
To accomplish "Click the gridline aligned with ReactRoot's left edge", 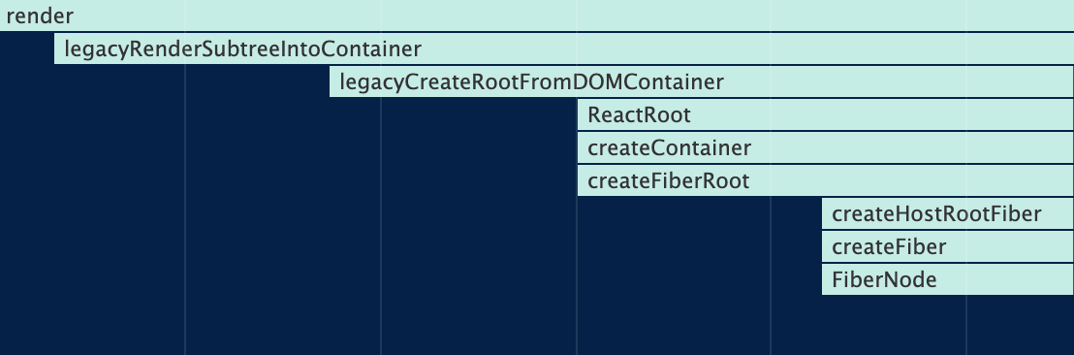I will 576,274.
